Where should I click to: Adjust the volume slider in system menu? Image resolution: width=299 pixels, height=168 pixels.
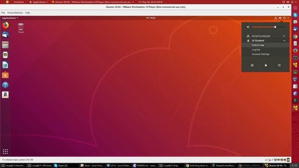coord(269,27)
